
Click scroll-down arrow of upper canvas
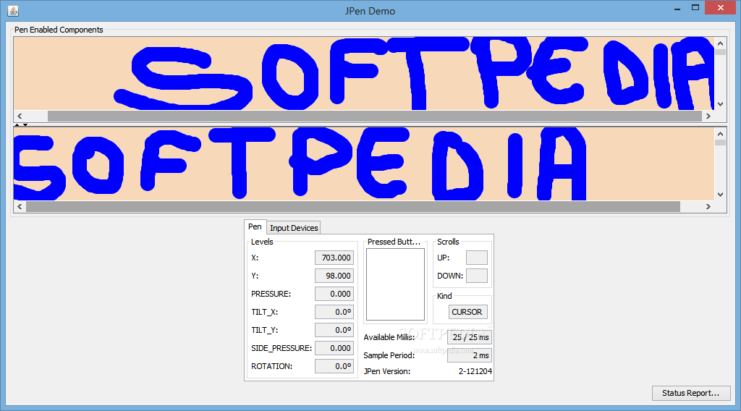click(720, 104)
